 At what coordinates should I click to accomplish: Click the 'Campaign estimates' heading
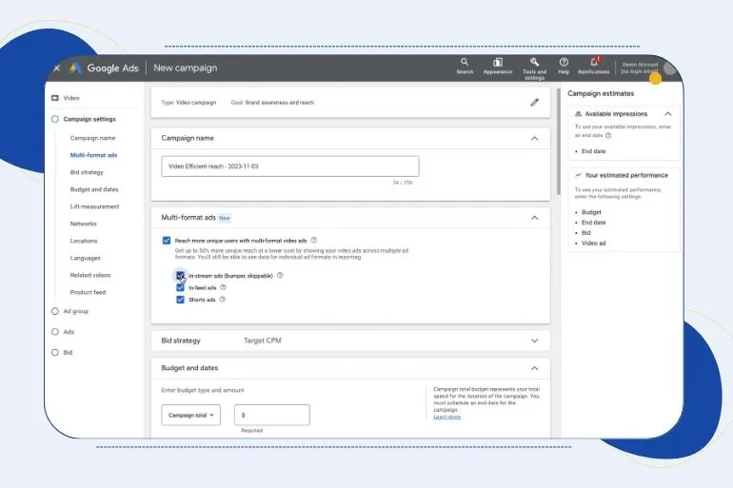point(601,93)
